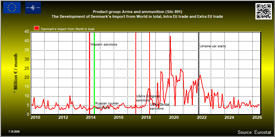Click the y-axis value '45'
The height and width of the screenshot is (137, 275).
click(27, 32)
